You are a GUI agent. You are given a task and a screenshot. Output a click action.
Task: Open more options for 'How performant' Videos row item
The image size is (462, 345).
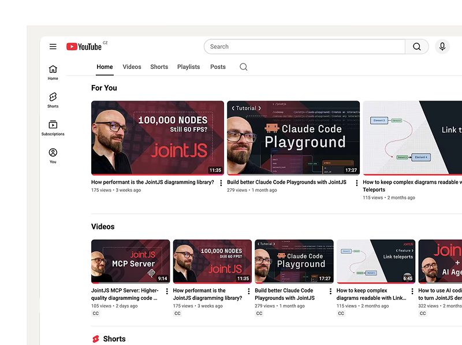(249, 291)
